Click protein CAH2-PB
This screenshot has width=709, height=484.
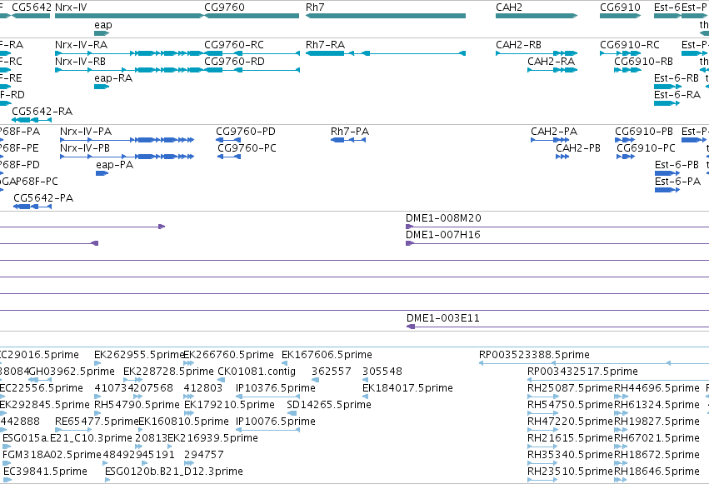point(562,157)
